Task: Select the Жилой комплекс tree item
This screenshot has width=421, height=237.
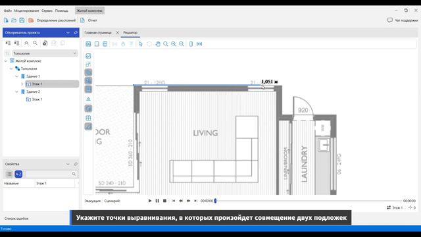Action: pos(26,61)
